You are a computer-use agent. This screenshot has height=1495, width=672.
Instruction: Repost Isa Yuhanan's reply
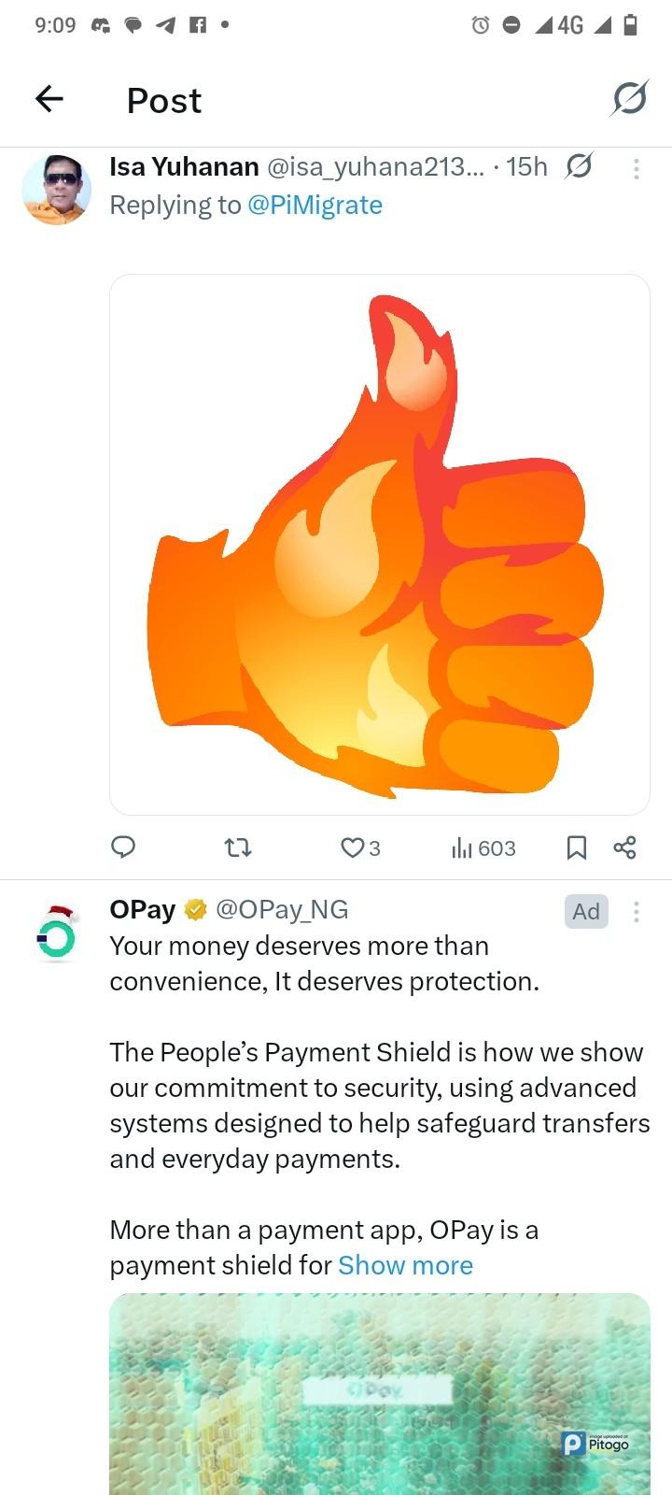click(239, 847)
